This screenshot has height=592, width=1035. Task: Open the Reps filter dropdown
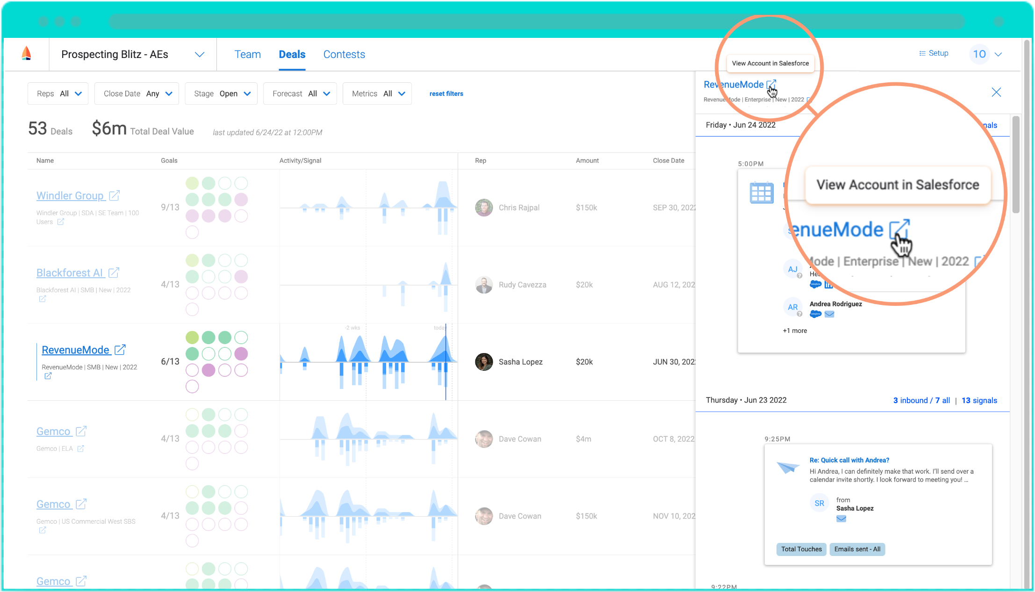(58, 94)
